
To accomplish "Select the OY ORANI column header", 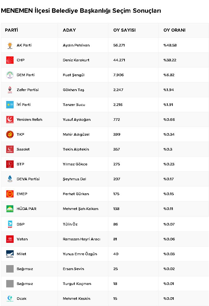I will click(x=174, y=30).
